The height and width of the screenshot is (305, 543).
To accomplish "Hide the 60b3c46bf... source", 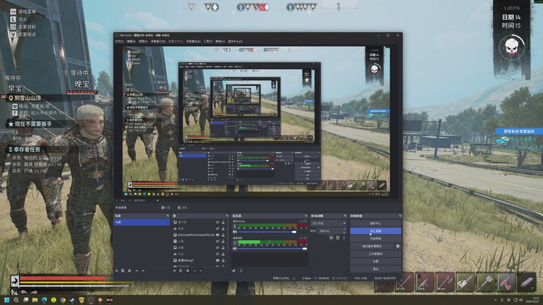I will [217, 235].
